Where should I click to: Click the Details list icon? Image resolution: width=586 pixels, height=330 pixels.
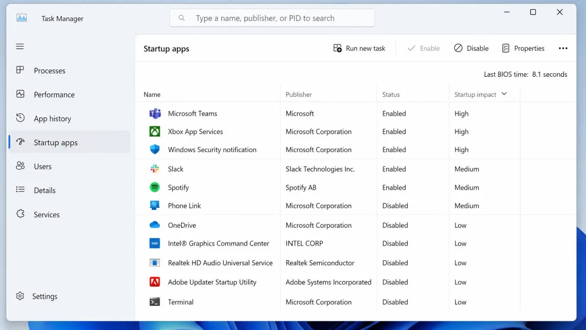(20, 190)
